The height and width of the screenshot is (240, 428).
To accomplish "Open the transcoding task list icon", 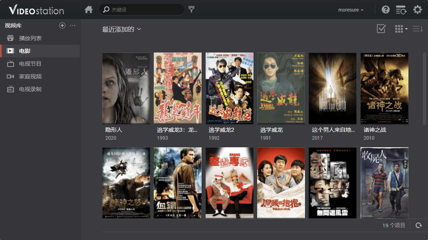I will pos(401,10).
